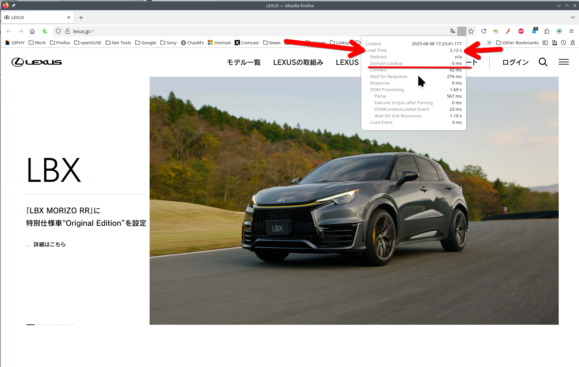
Task: Click the Home toolbar button
Action: pyautogui.click(x=32, y=31)
